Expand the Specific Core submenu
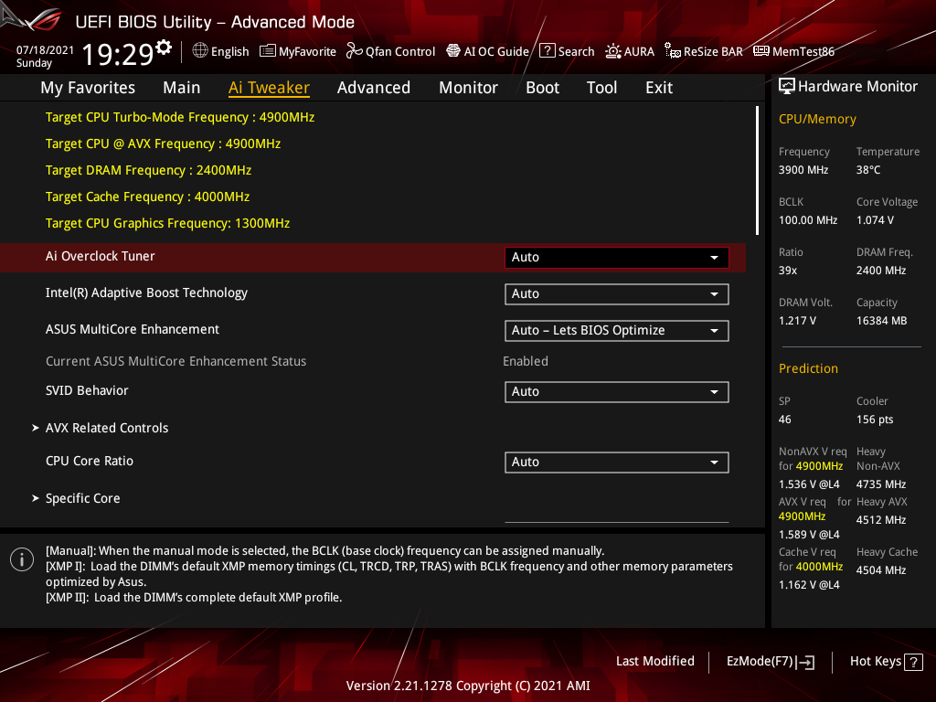This screenshot has height=702, width=936. click(x=82, y=497)
